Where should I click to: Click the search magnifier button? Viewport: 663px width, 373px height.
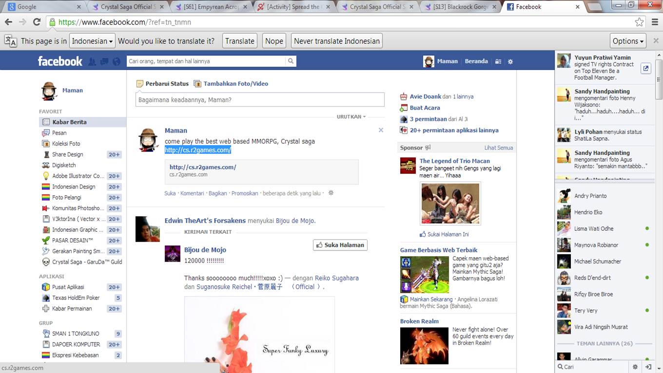291,61
